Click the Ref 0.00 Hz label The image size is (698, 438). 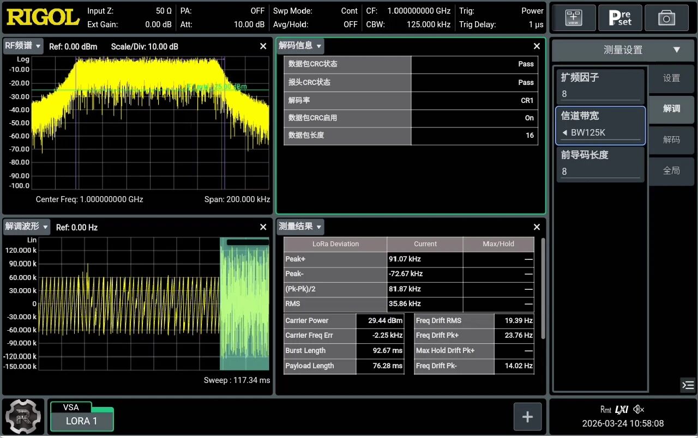tap(77, 228)
